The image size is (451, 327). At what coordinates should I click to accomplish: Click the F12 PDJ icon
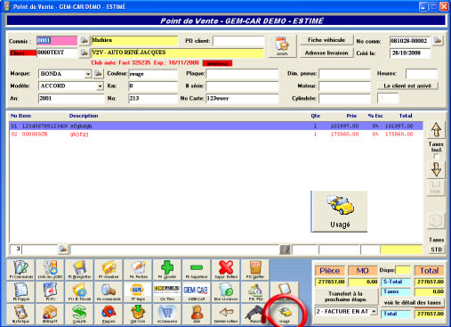pyautogui.click(x=255, y=291)
